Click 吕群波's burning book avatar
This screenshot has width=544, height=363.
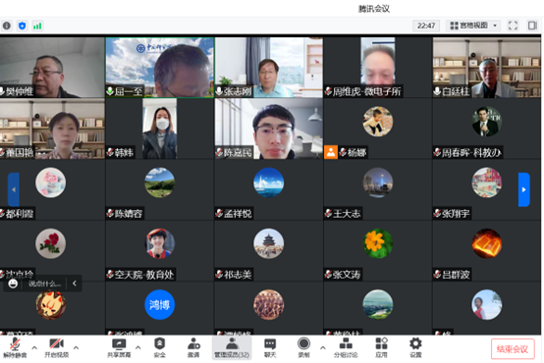486,243
